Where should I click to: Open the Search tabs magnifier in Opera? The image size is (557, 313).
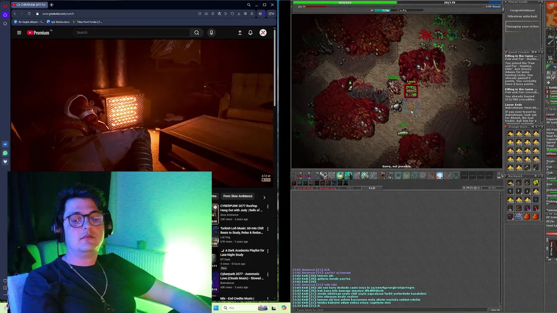(x=248, y=5)
